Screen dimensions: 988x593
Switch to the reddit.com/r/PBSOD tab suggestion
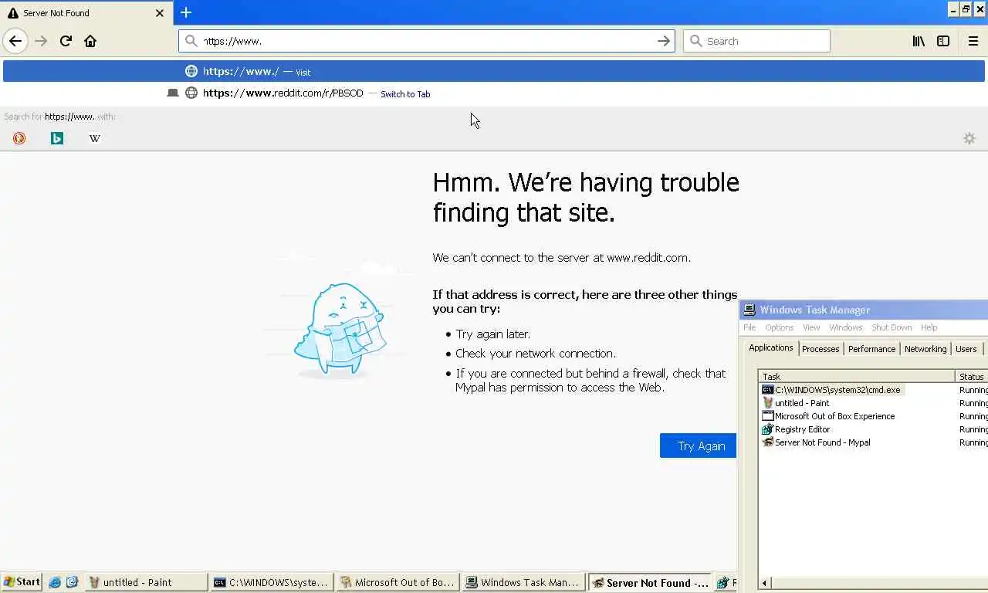[x=494, y=93]
